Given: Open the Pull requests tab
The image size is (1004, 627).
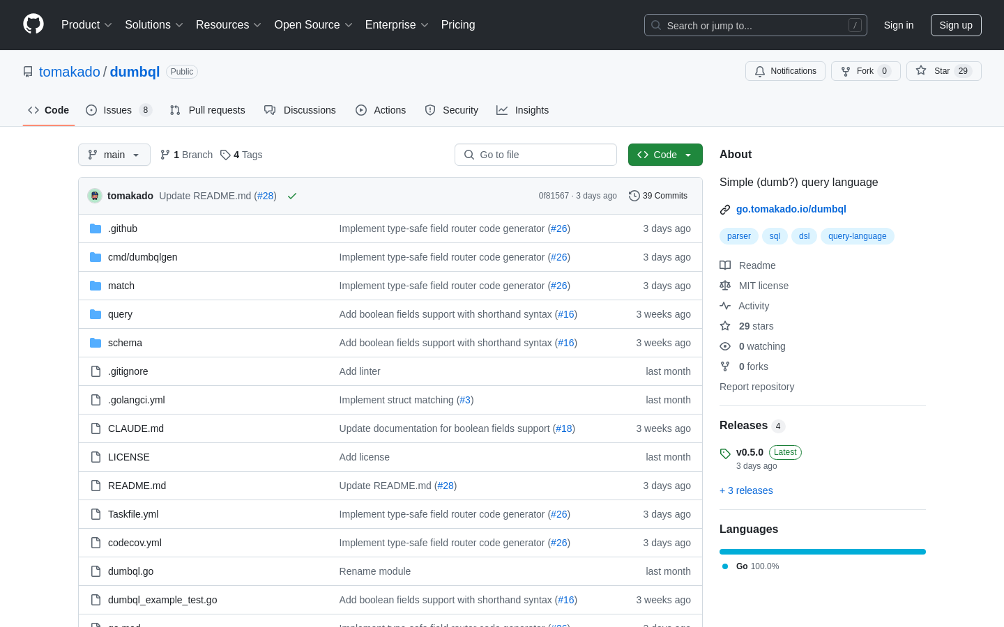Looking at the screenshot, I should click(208, 110).
